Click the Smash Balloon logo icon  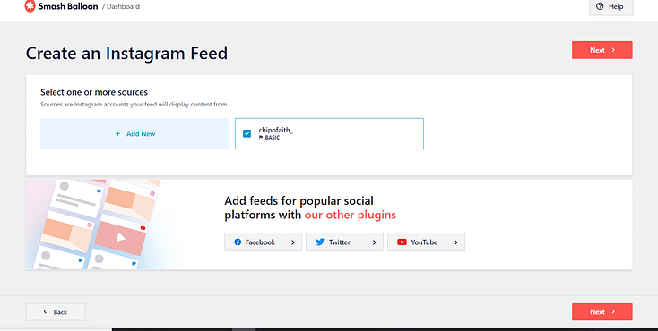(30, 6)
